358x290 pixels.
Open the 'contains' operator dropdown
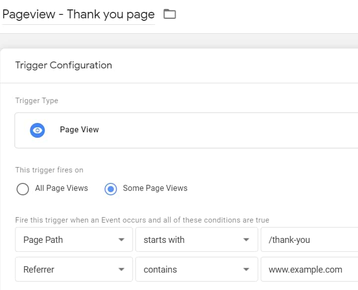coord(196,270)
